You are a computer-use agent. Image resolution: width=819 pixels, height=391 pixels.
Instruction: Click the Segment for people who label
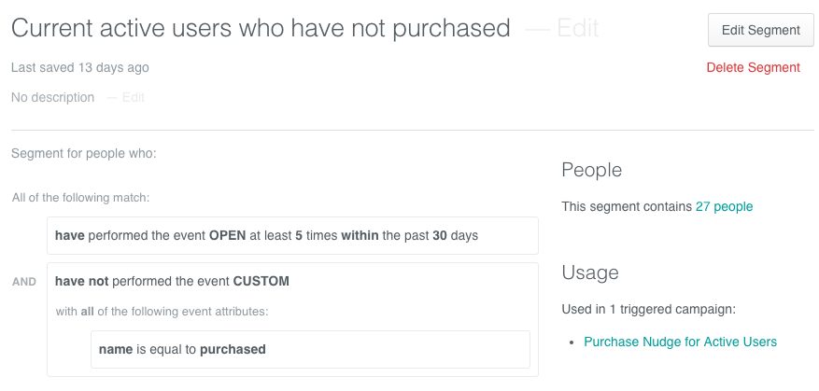(83, 154)
